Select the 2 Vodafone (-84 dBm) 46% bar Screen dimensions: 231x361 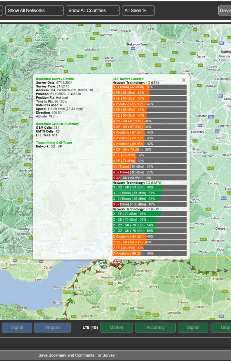tap(150, 237)
